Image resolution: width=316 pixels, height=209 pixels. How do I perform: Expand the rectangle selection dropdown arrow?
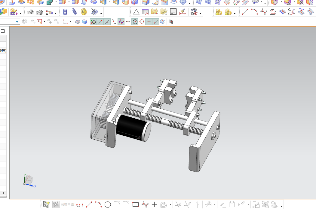[x=71, y=21]
